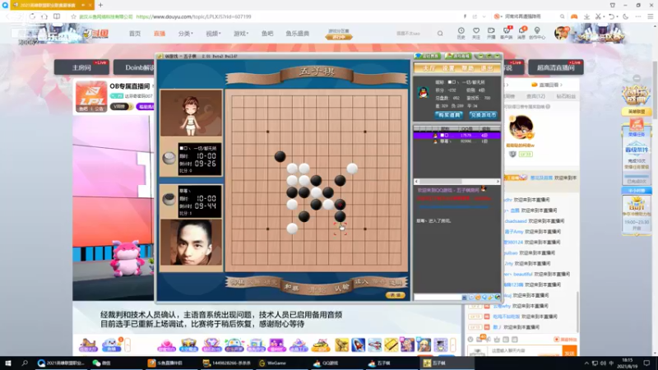Click the taskbar search magnifier icon
The width and height of the screenshot is (658, 370).
coord(25,363)
